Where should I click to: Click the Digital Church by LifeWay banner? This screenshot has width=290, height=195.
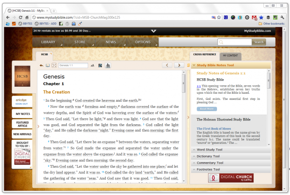[231, 178]
